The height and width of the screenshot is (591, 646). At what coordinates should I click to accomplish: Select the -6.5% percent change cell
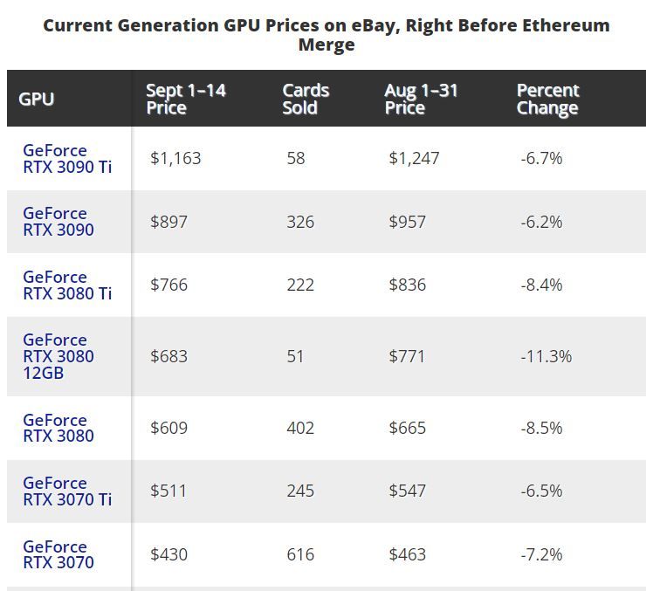click(x=541, y=491)
